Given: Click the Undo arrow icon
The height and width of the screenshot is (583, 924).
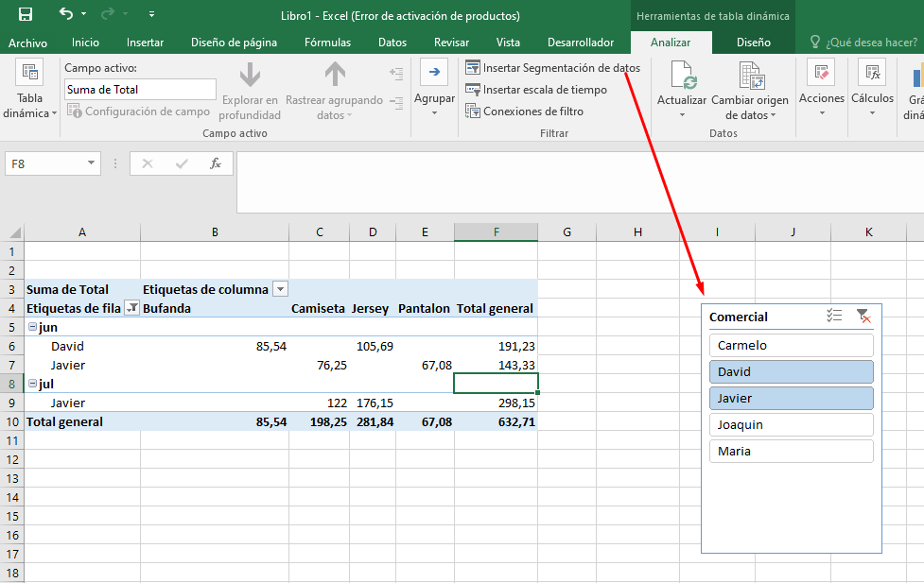Looking at the screenshot, I should point(65,14).
